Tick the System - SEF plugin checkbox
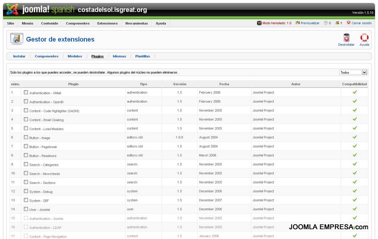Screen dimensions: 378x239 (26, 200)
